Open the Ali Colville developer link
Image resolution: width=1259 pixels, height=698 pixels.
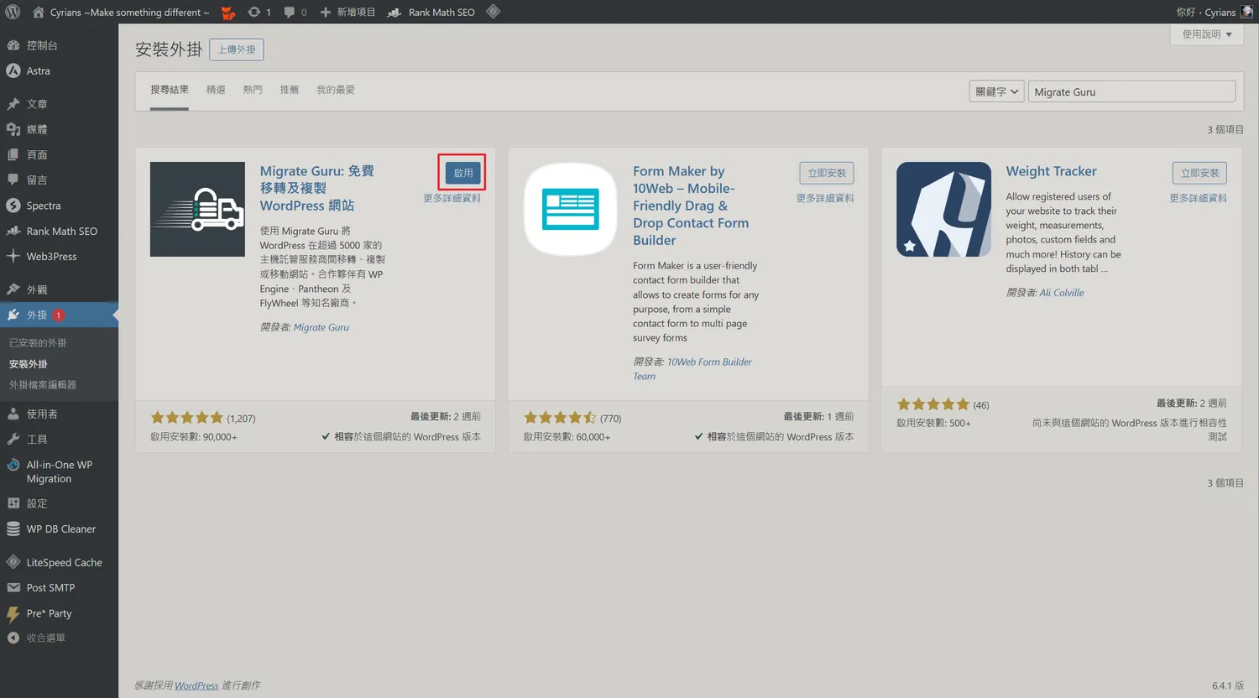pos(1061,293)
